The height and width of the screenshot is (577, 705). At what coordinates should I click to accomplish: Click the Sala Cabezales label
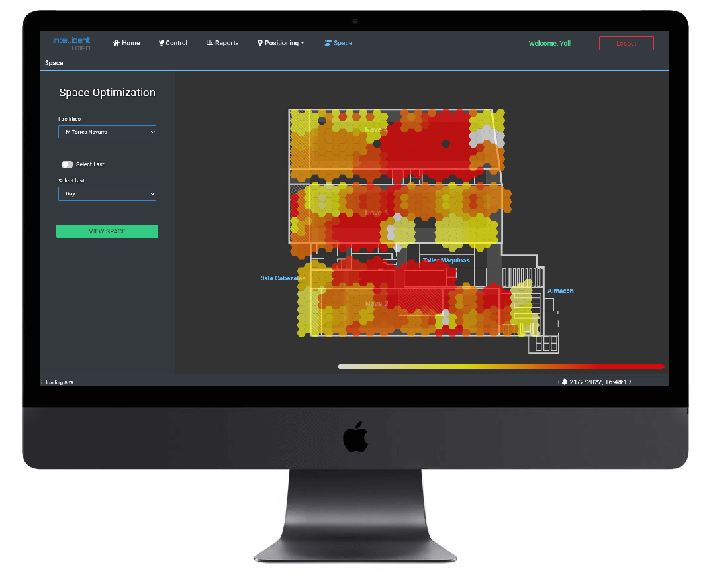coord(283,278)
